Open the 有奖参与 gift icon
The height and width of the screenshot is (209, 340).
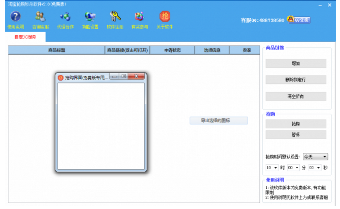[140, 16]
